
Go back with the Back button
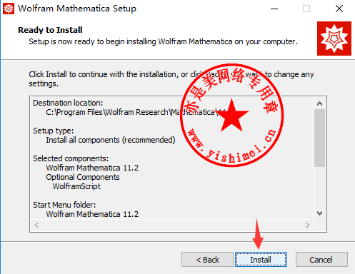pos(207,260)
